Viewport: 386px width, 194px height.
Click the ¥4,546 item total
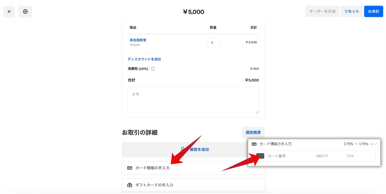[251, 42]
